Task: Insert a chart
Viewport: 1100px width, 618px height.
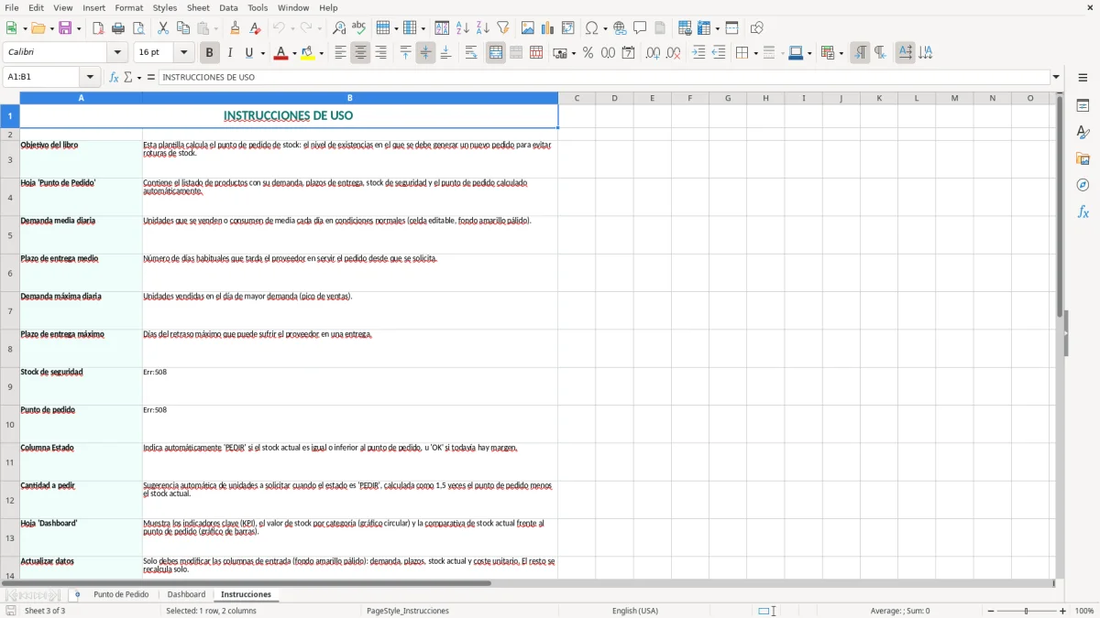Action: [548, 28]
